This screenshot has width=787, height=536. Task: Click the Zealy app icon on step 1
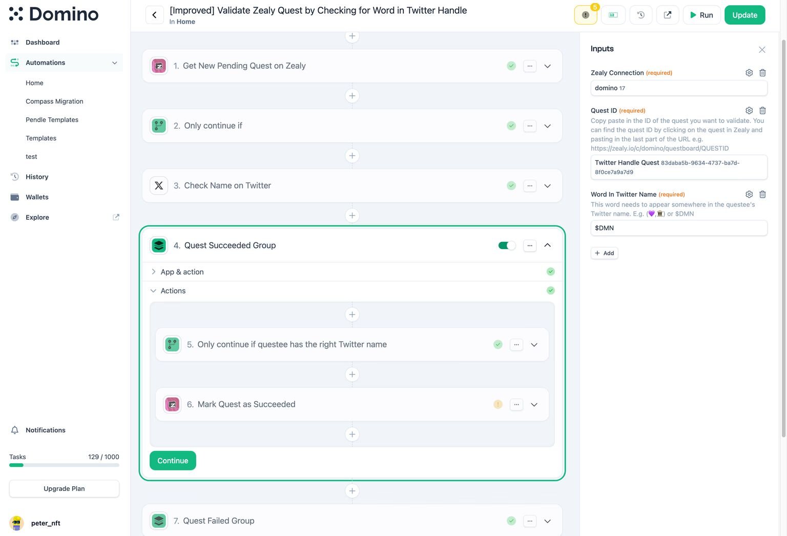(x=159, y=66)
